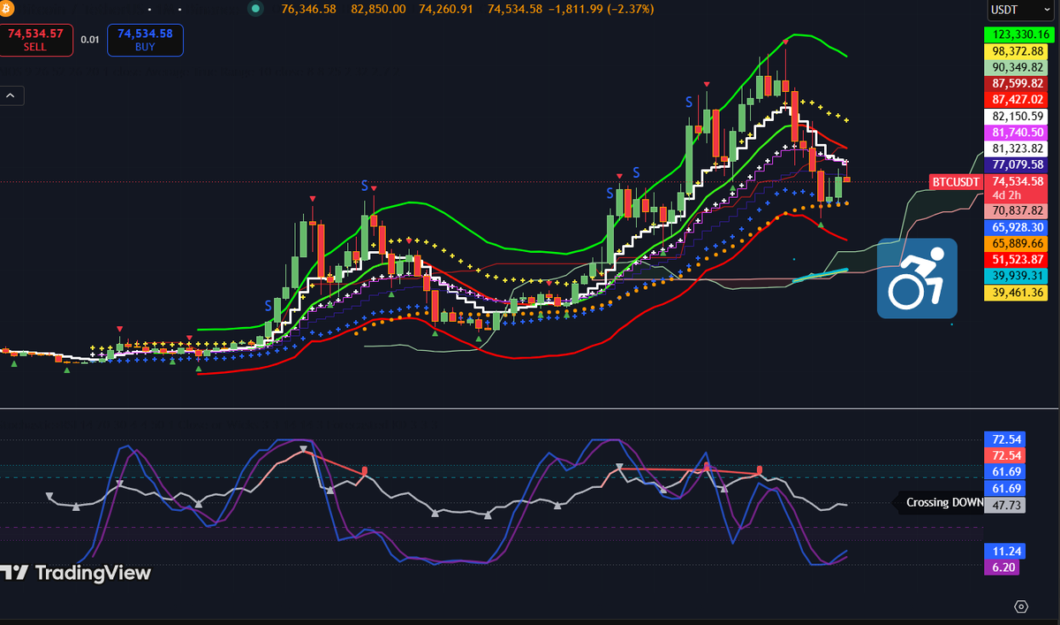The height and width of the screenshot is (625, 1060).
Task: Click the green 123,330.16 price label
Action: tap(1020, 34)
